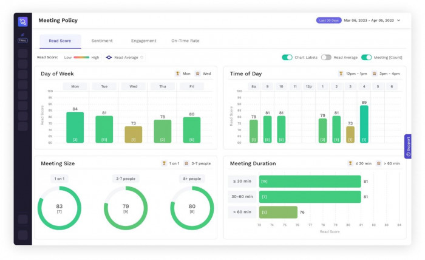Click the rocket icon above TRIAL badge
The height and width of the screenshot is (260, 425).
pyautogui.click(x=23, y=35)
